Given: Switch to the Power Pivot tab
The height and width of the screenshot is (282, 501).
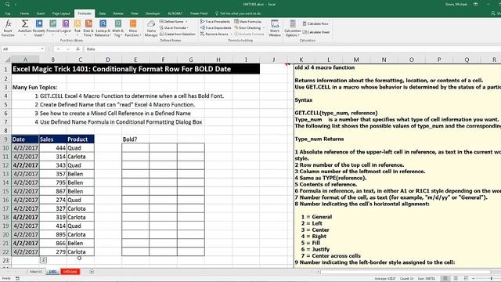Looking at the screenshot, I should click(199, 13).
